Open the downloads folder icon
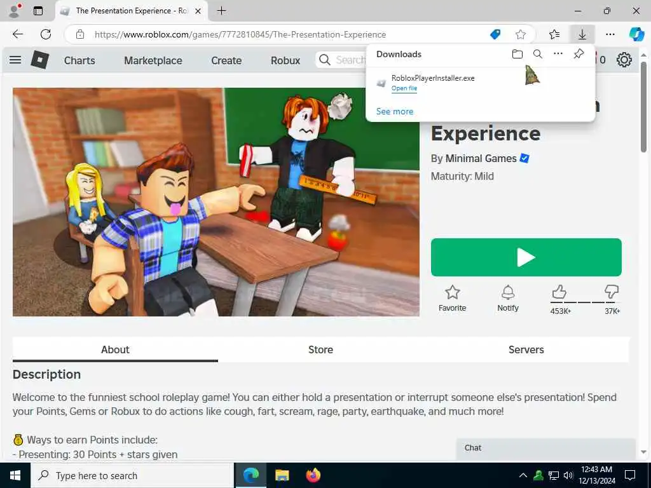The width and height of the screenshot is (651, 488). pyautogui.click(x=517, y=54)
